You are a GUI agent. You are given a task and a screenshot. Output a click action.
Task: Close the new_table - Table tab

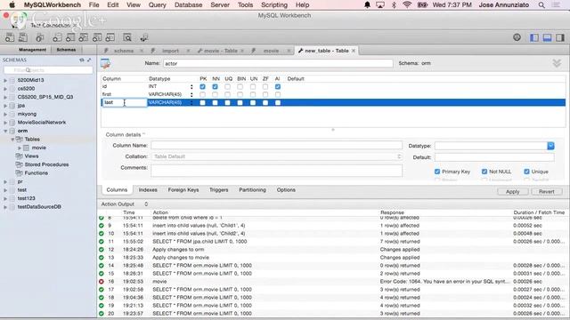[353, 51]
